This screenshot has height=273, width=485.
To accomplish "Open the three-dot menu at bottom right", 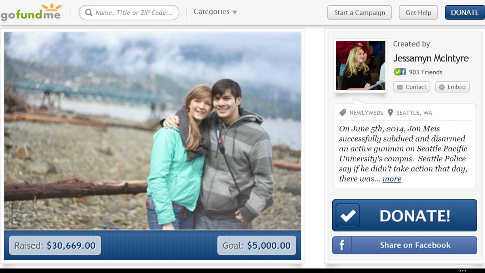I will point(463,271).
